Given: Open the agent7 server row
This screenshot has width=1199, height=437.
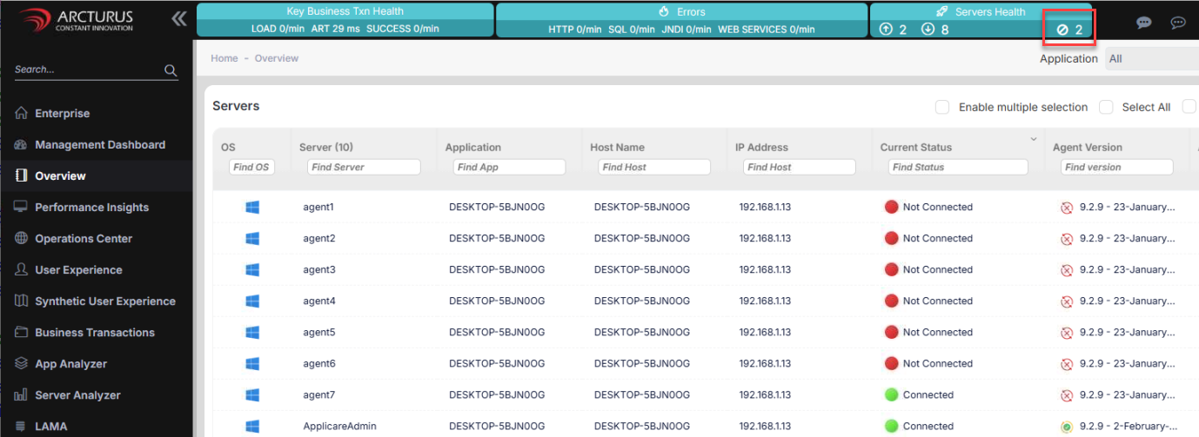Looking at the screenshot, I should pyautogui.click(x=318, y=395).
